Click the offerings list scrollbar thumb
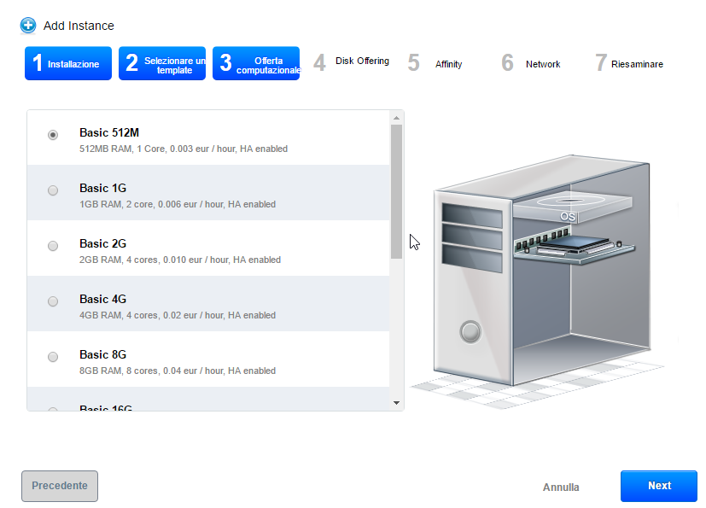The width and height of the screenshot is (706, 508). [x=396, y=191]
